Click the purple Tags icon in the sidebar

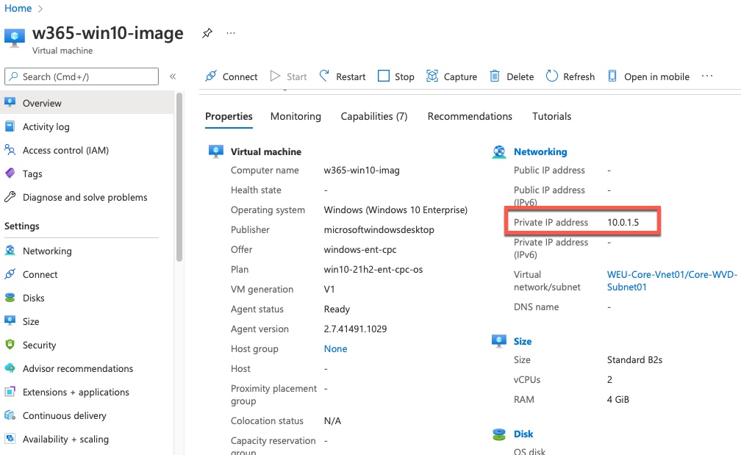[x=10, y=173]
